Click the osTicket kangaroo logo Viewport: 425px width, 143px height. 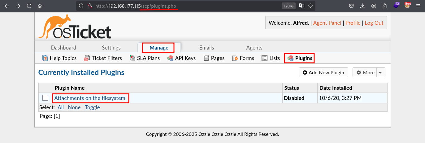point(75,27)
